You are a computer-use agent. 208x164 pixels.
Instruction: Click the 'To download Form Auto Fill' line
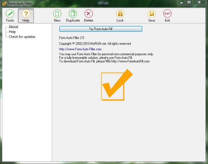(104, 61)
